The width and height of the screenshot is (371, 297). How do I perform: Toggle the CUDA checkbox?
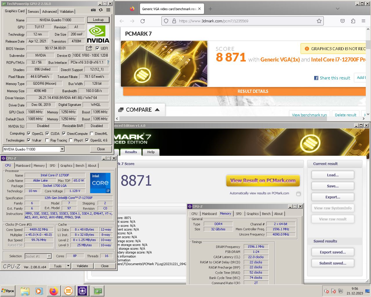click(x=47, y=134)
